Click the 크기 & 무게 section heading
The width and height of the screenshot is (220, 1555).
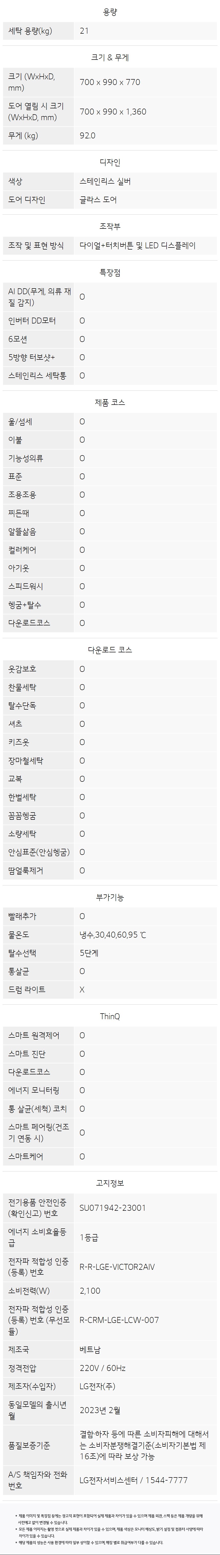click(x=110, y=57)
